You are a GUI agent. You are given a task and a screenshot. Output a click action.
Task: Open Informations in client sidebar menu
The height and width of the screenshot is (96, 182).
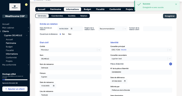pos(12,54)
